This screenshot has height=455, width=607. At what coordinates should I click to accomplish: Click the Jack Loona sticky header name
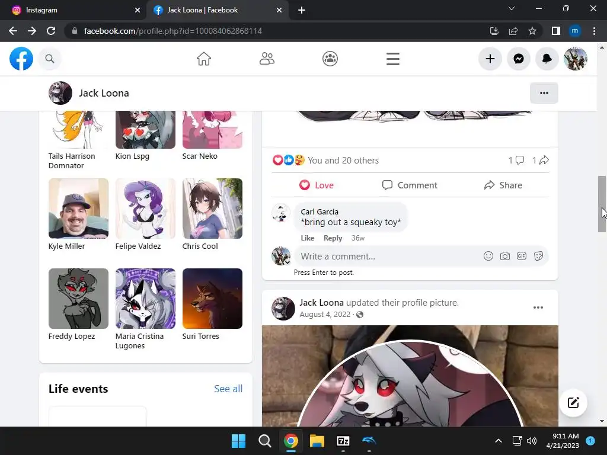[x=104, y=93]
